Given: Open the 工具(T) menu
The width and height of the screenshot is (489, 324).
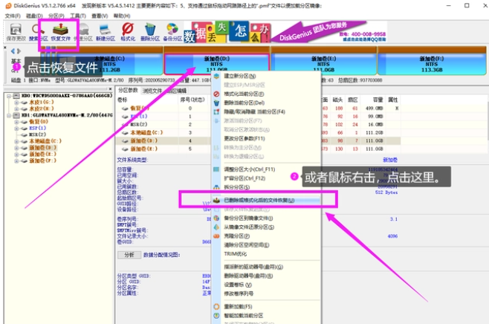Looking at the screenshot, I should point(77,14).
